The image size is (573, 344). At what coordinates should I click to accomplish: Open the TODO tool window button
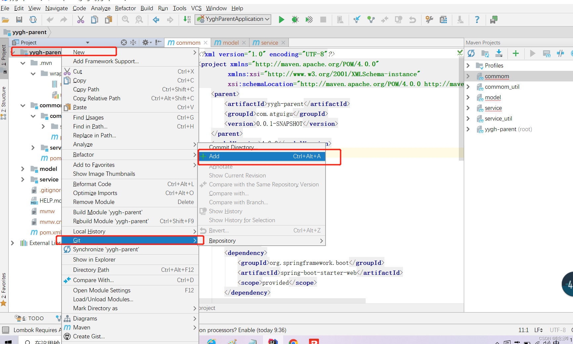29,318
